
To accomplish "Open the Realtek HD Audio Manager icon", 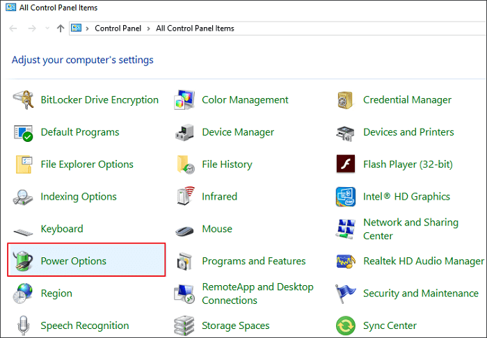I will pyautogui.click(x=346, y=261).
